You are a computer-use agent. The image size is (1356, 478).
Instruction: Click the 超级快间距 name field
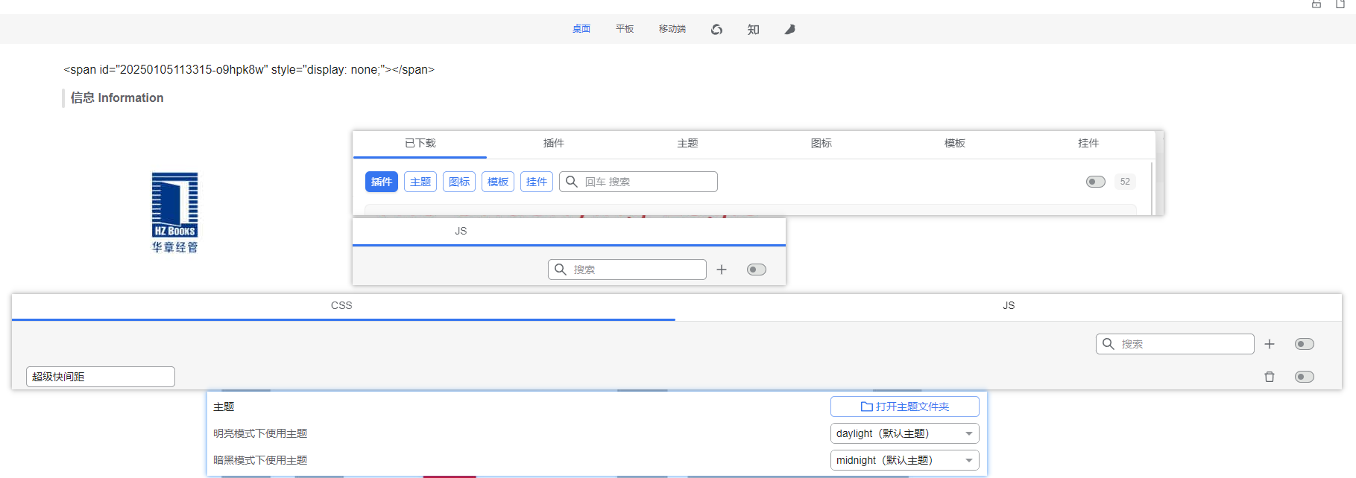tap(101, 377)
